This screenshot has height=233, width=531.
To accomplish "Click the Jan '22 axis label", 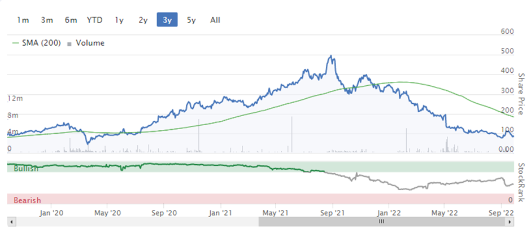I will tap(389, 213).
